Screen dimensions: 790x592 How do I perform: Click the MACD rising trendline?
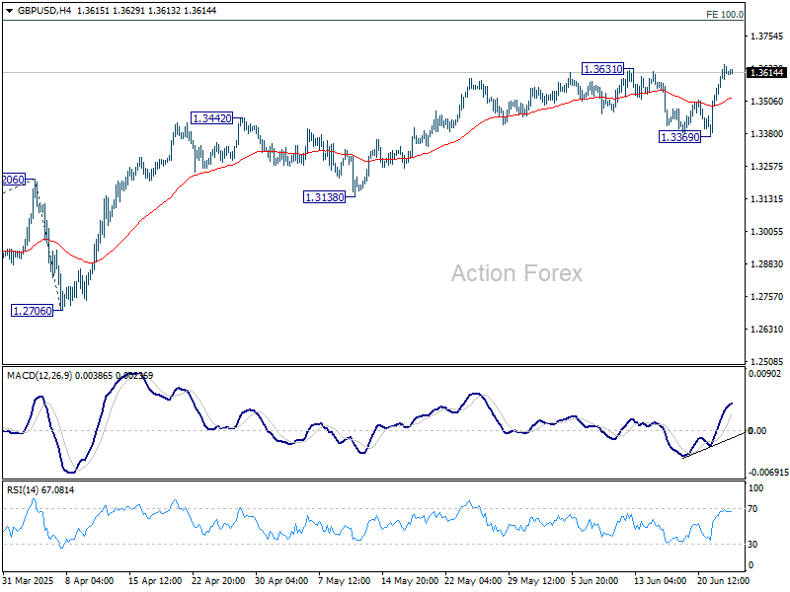[x=713, y=445]
